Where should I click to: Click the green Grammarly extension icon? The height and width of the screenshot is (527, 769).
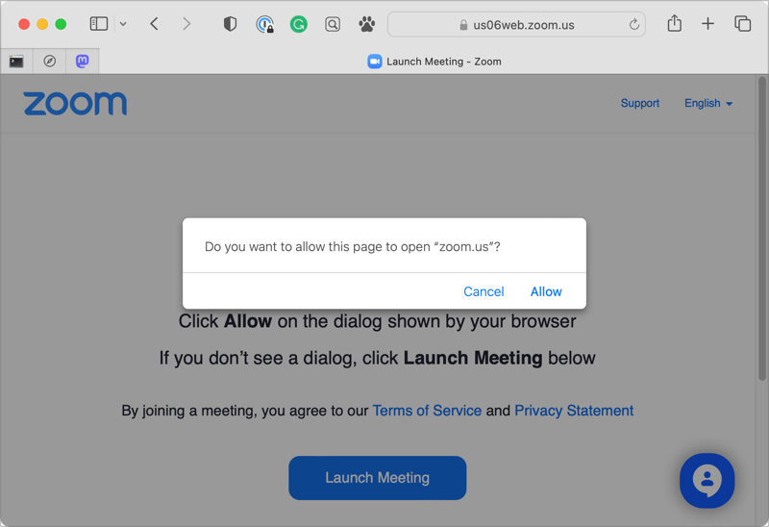coord(299,24)
